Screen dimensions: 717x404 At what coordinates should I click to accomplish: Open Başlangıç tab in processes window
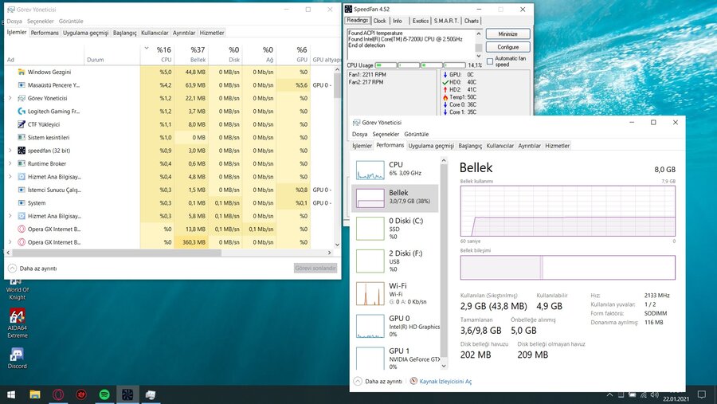coord(124,33)
